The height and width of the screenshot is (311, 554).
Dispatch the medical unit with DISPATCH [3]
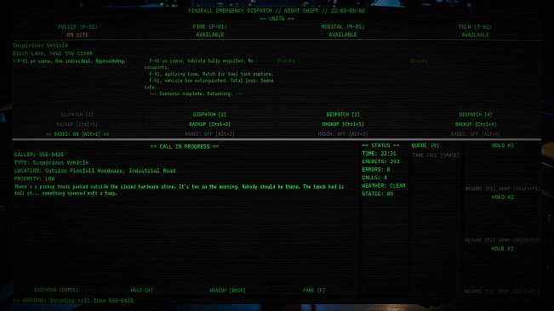coord(343,115)
